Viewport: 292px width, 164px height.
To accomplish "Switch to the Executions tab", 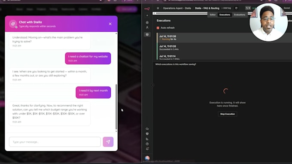I will 225,15.
